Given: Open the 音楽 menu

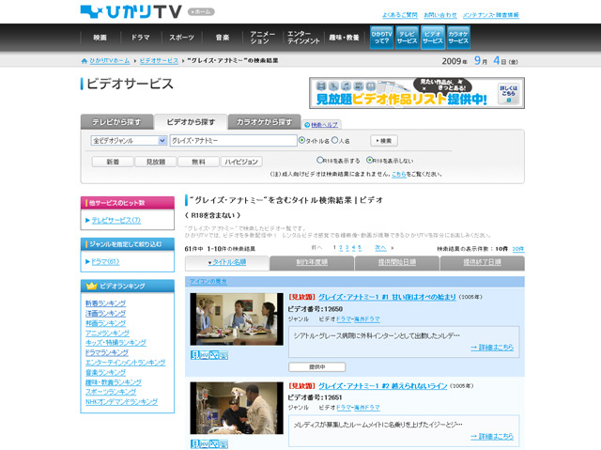Looking at the screenshot, I should coord(223,38).
